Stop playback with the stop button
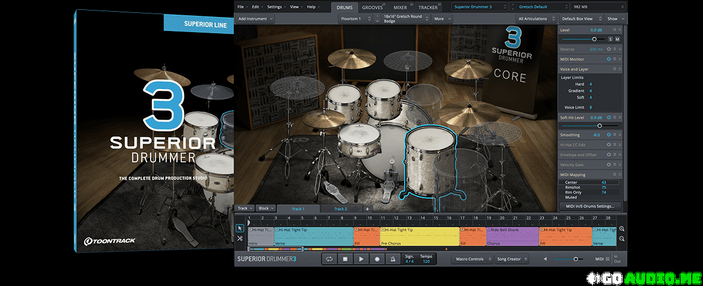The image size is (703, 286). pyautogui.click(x=346, y=258)
